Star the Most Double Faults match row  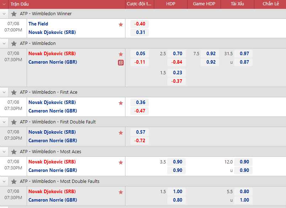(x=121, y=192)
